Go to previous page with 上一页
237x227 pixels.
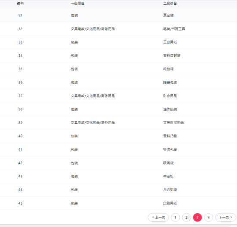[x=158, y=218]
